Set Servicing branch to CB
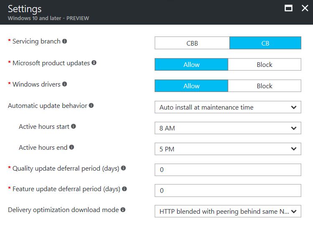The height and width of the screenshot is (225, 313). point(265,43)
